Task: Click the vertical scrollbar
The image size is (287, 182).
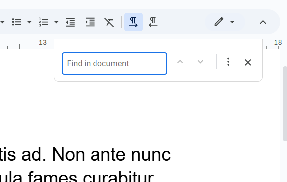Action: point(285,104)
